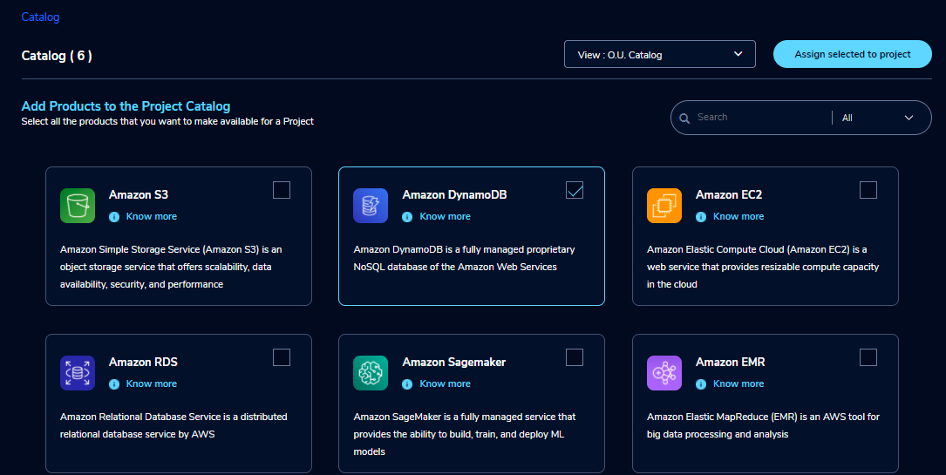The width and height of the screenshot is (946, 475).
Task: Click the Amazon RDS description text
Action: 174,425
